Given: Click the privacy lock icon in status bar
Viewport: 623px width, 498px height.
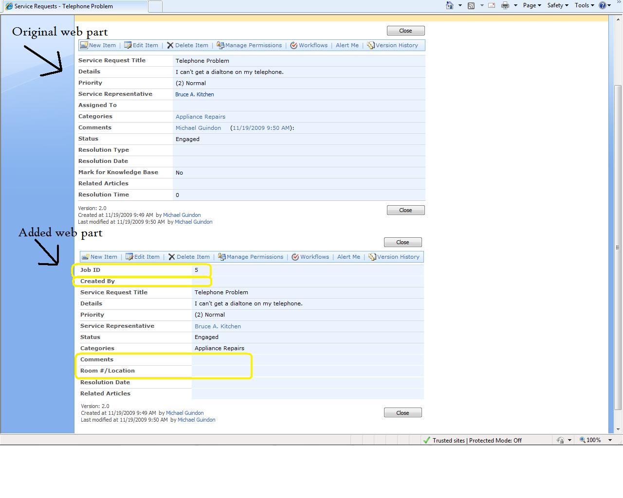Looking at the screenshot, I should pyautogui.click(x=560, y=440).
